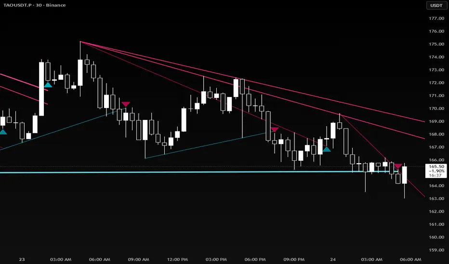Image resolution: width=449 pixels, height=264 pixels.
Task: Click the 09:00 AM time axis label
Action: 138,259
